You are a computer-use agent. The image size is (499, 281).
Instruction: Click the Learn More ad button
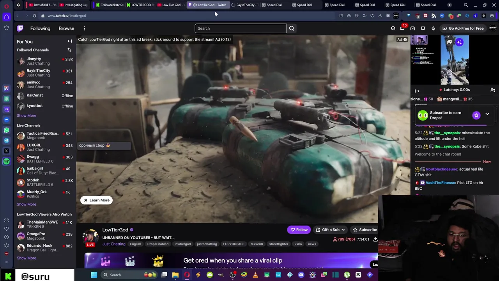[x=96, y=200]
